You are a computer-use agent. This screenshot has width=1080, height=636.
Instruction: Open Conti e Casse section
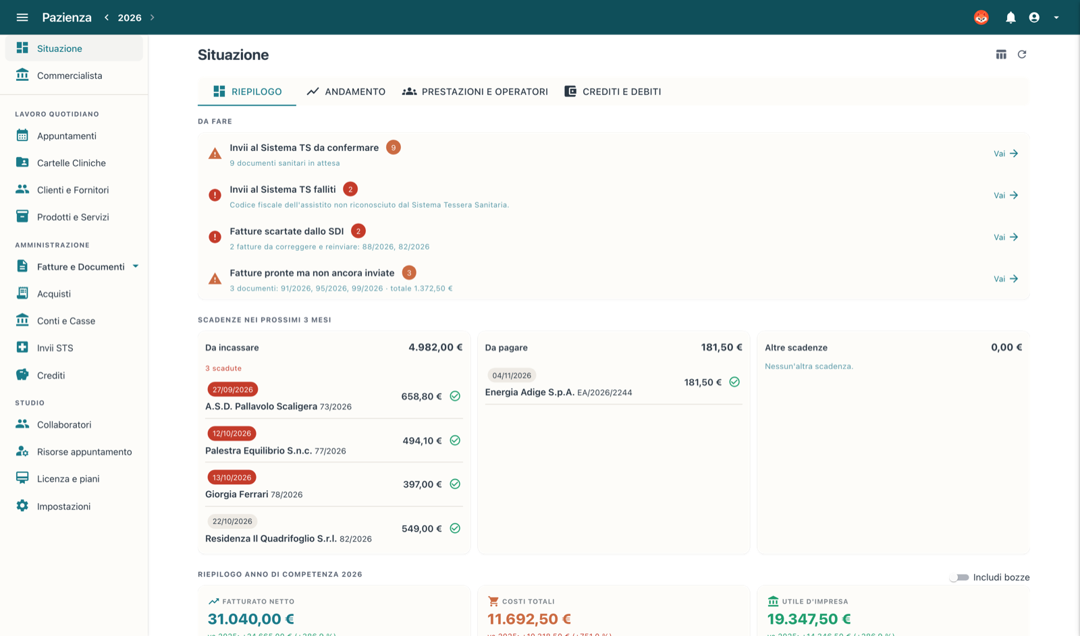coord(74,321)
